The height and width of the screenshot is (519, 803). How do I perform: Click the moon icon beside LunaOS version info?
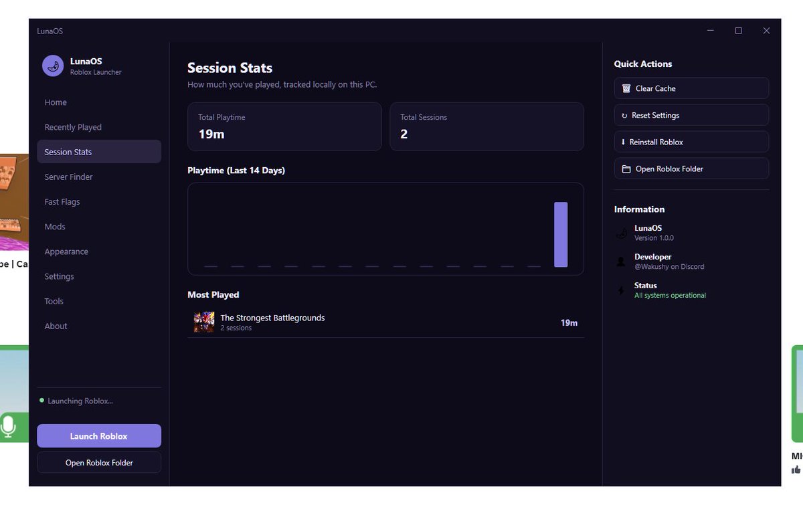622,233
